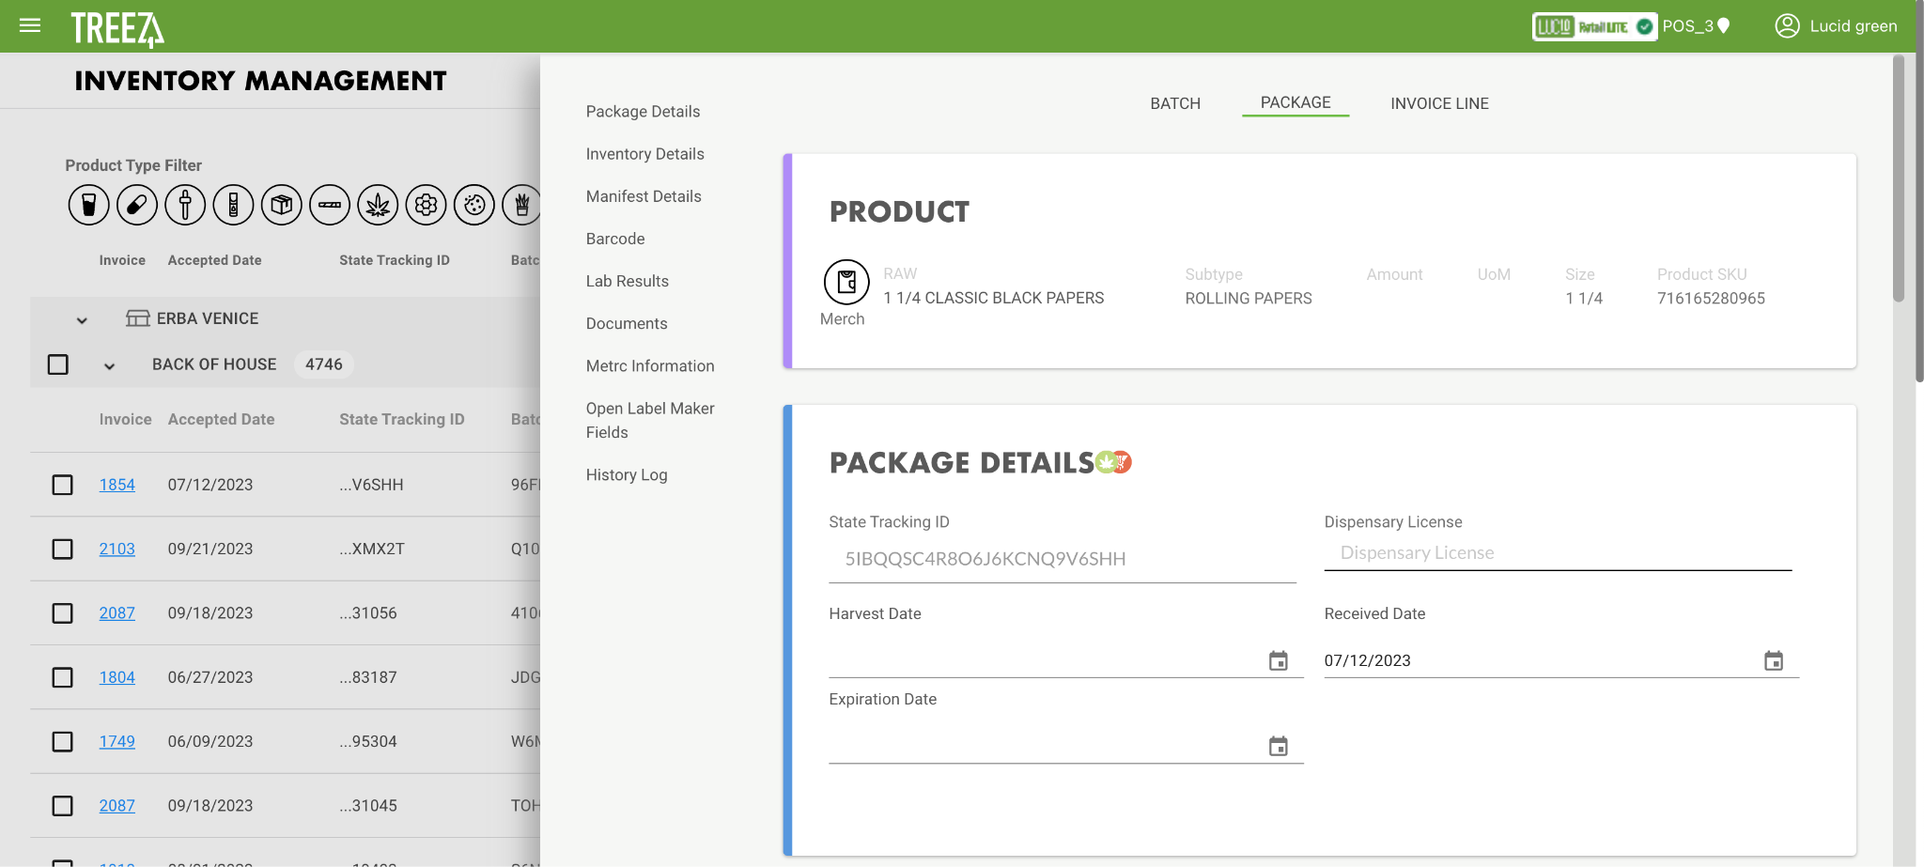Image resolution: width=1924 pixels, height=867 pixels.
Task: Select the BACK OF HOUSE checkbox
Action: click(x=58, y=364)
